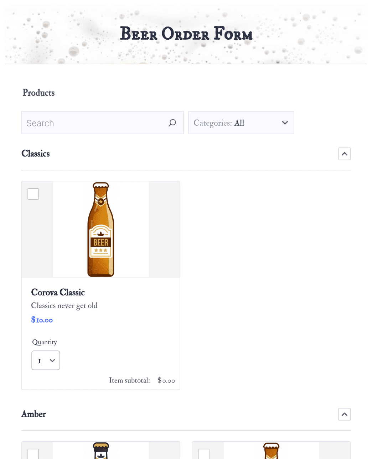Click the Classics section heading
The width and height of the screenshot is (372, 459).
coord(35,154)
